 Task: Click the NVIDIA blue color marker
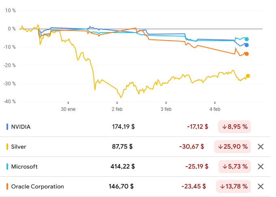click(x=8, y=127)
